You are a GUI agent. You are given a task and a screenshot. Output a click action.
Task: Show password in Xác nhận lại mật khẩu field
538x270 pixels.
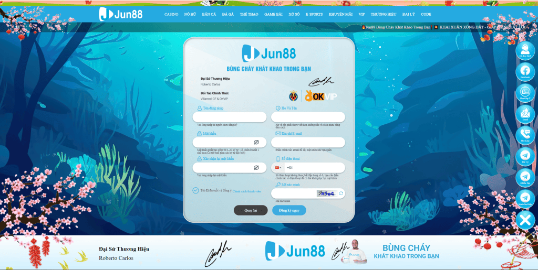(256, 168)
